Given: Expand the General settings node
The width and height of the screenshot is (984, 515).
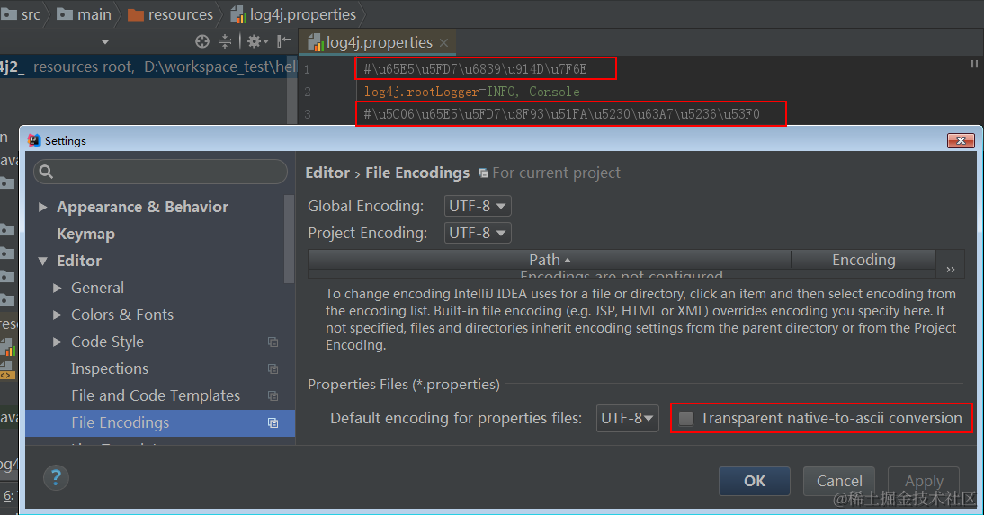Looking at the screenshot, I should click(x=57, y=288).
